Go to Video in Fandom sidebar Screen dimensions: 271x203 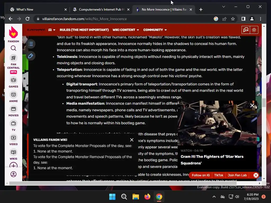(x=13, y=140)
